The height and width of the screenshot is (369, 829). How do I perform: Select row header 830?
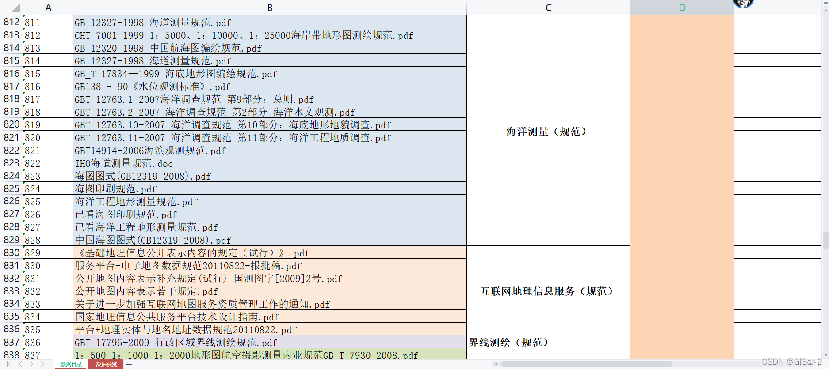(11, 252)
